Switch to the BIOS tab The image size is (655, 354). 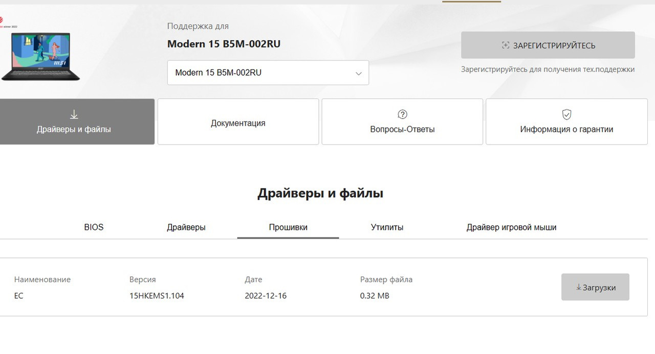coord(94,227)
